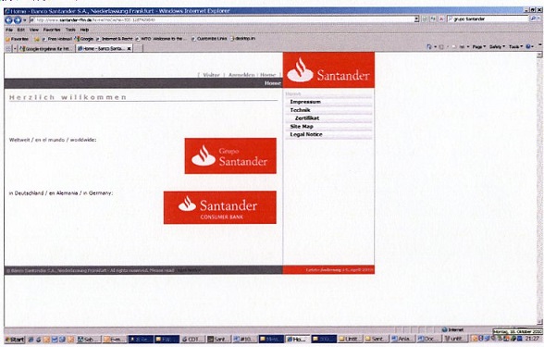The image size is (544, 347).
Task: Open the Page dropdown in command bar
Action: [x=479, y=46]
